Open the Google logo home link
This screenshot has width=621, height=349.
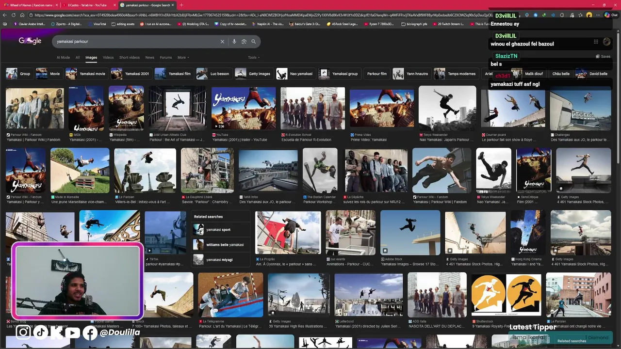30,41
